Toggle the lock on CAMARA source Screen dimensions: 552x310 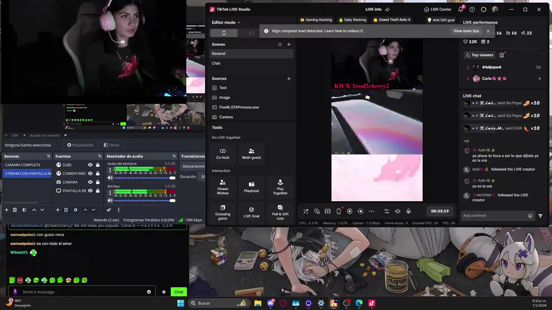tap(98, 182)
